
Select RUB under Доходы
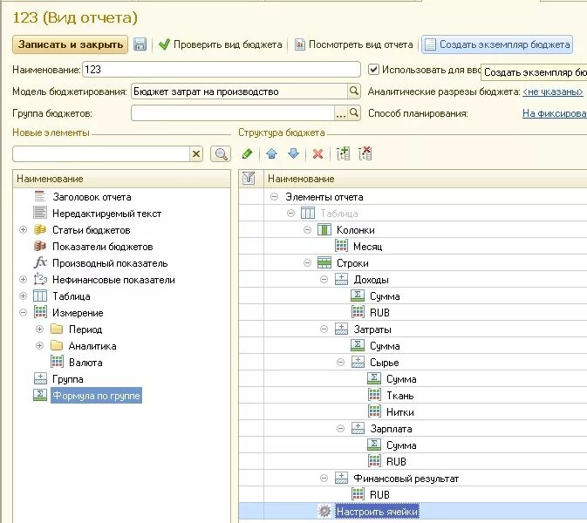coord(379,312)
